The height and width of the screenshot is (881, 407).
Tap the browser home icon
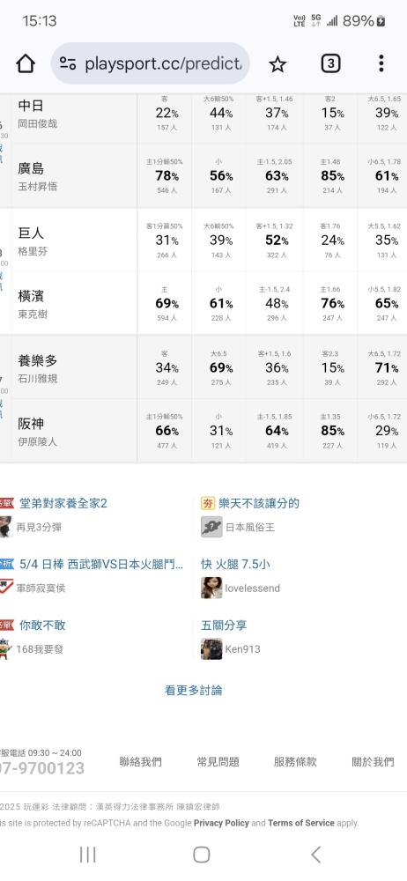26,63
